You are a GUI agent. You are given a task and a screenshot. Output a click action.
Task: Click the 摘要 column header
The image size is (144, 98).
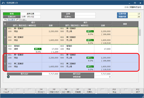click(x=125, y=24)
